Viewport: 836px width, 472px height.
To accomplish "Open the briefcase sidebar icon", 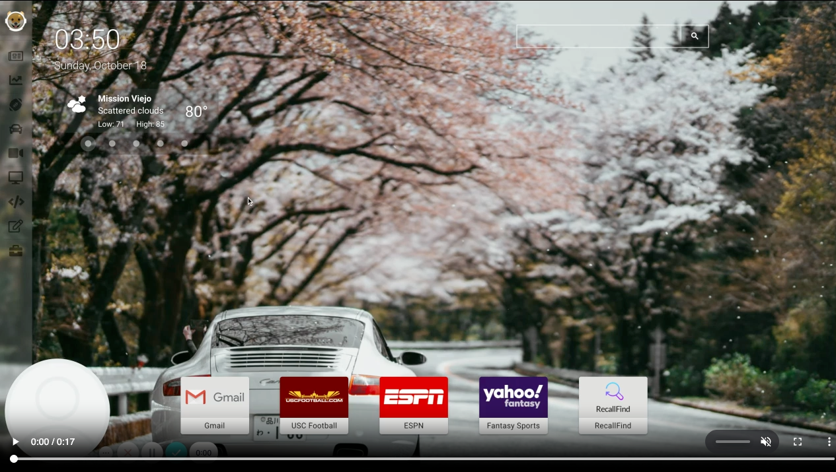I will (x=15, y=250).
